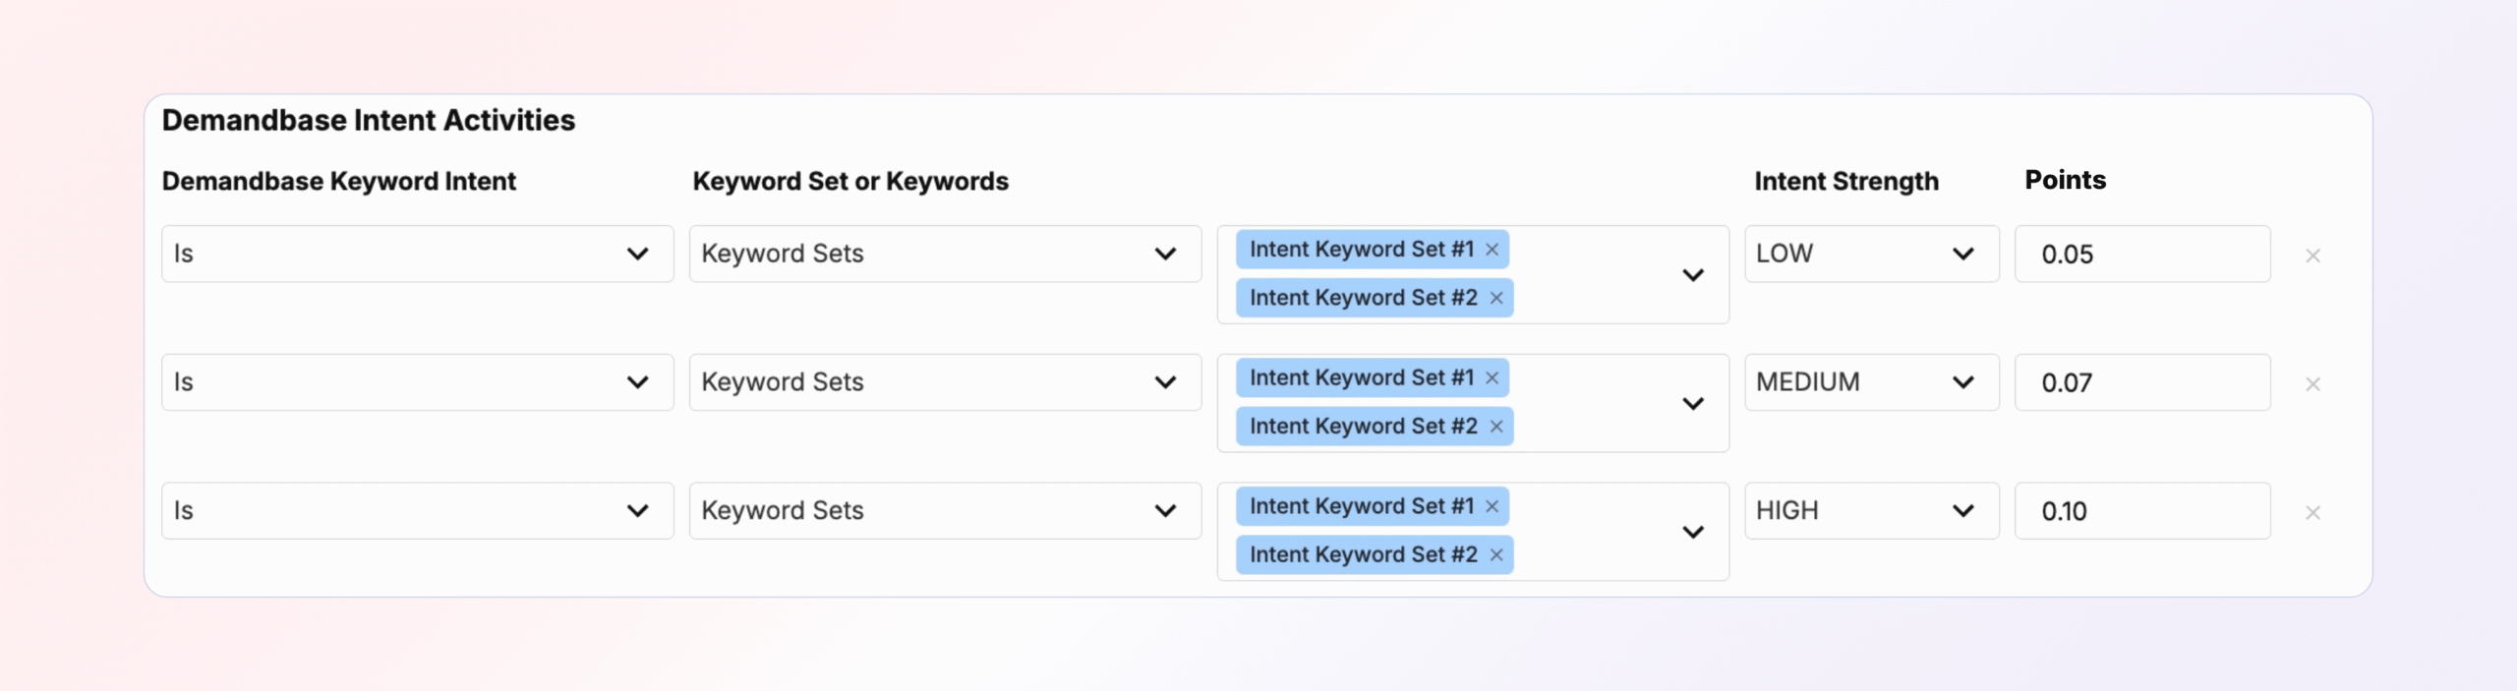Remove Intent Keyword Set #2 from HIGH row
The width and height of the screenshot is (2517, 691).
click(1495, 555)
